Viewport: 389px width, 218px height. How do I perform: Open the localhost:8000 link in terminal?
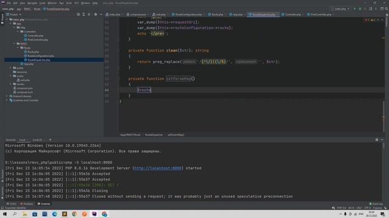[x=157, y=168]
